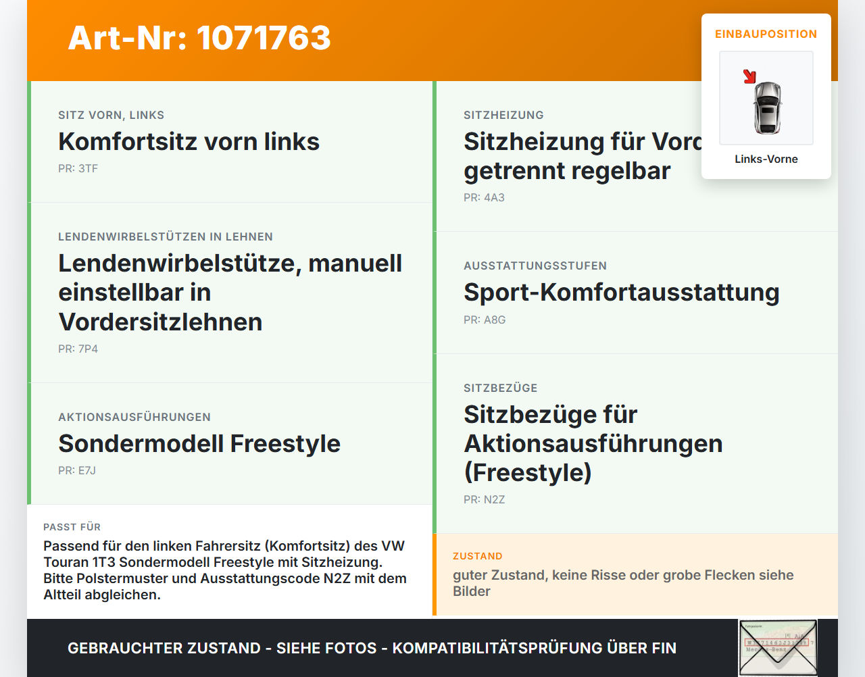865x677 pixels.
Task: Click the 'Lendenwirbelstütze, manuell einstellbar' title
Action: pos(230,293)
